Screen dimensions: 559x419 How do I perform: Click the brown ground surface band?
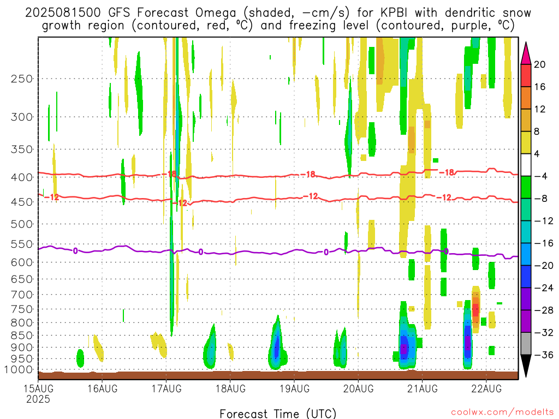[278, 375]
